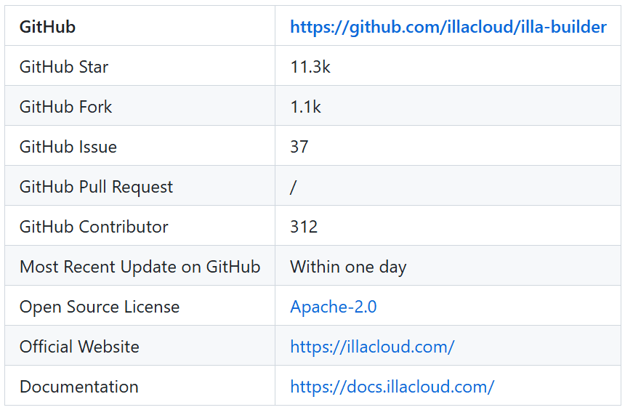Select the Within one day text
This screenshot has height=410, width=625.
[348, 267]
